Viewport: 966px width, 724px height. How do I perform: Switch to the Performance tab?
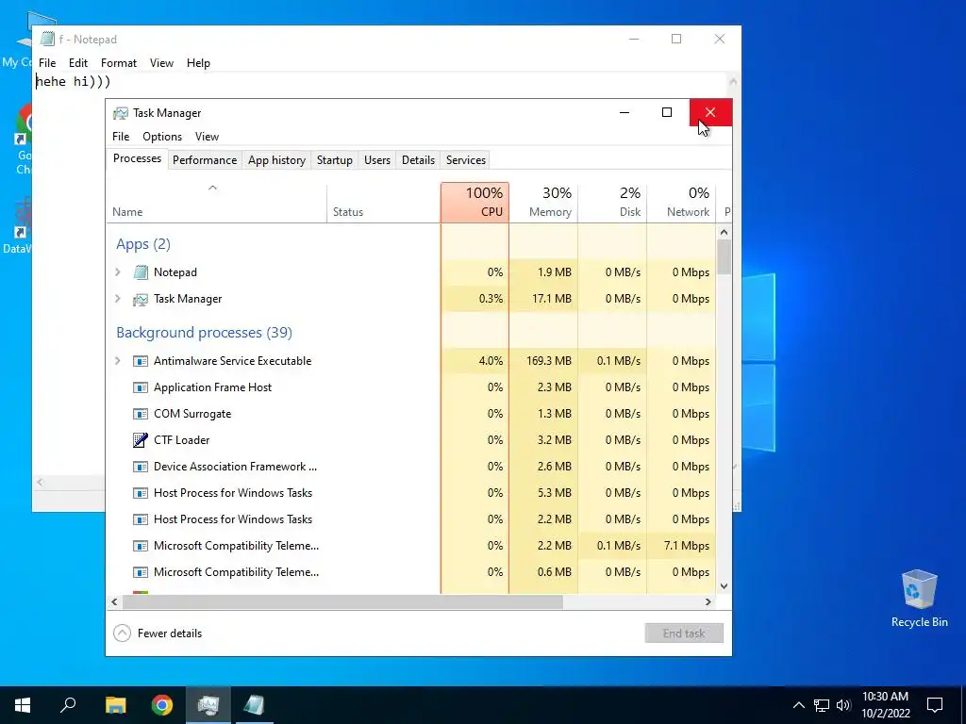[x=205, y=160]
